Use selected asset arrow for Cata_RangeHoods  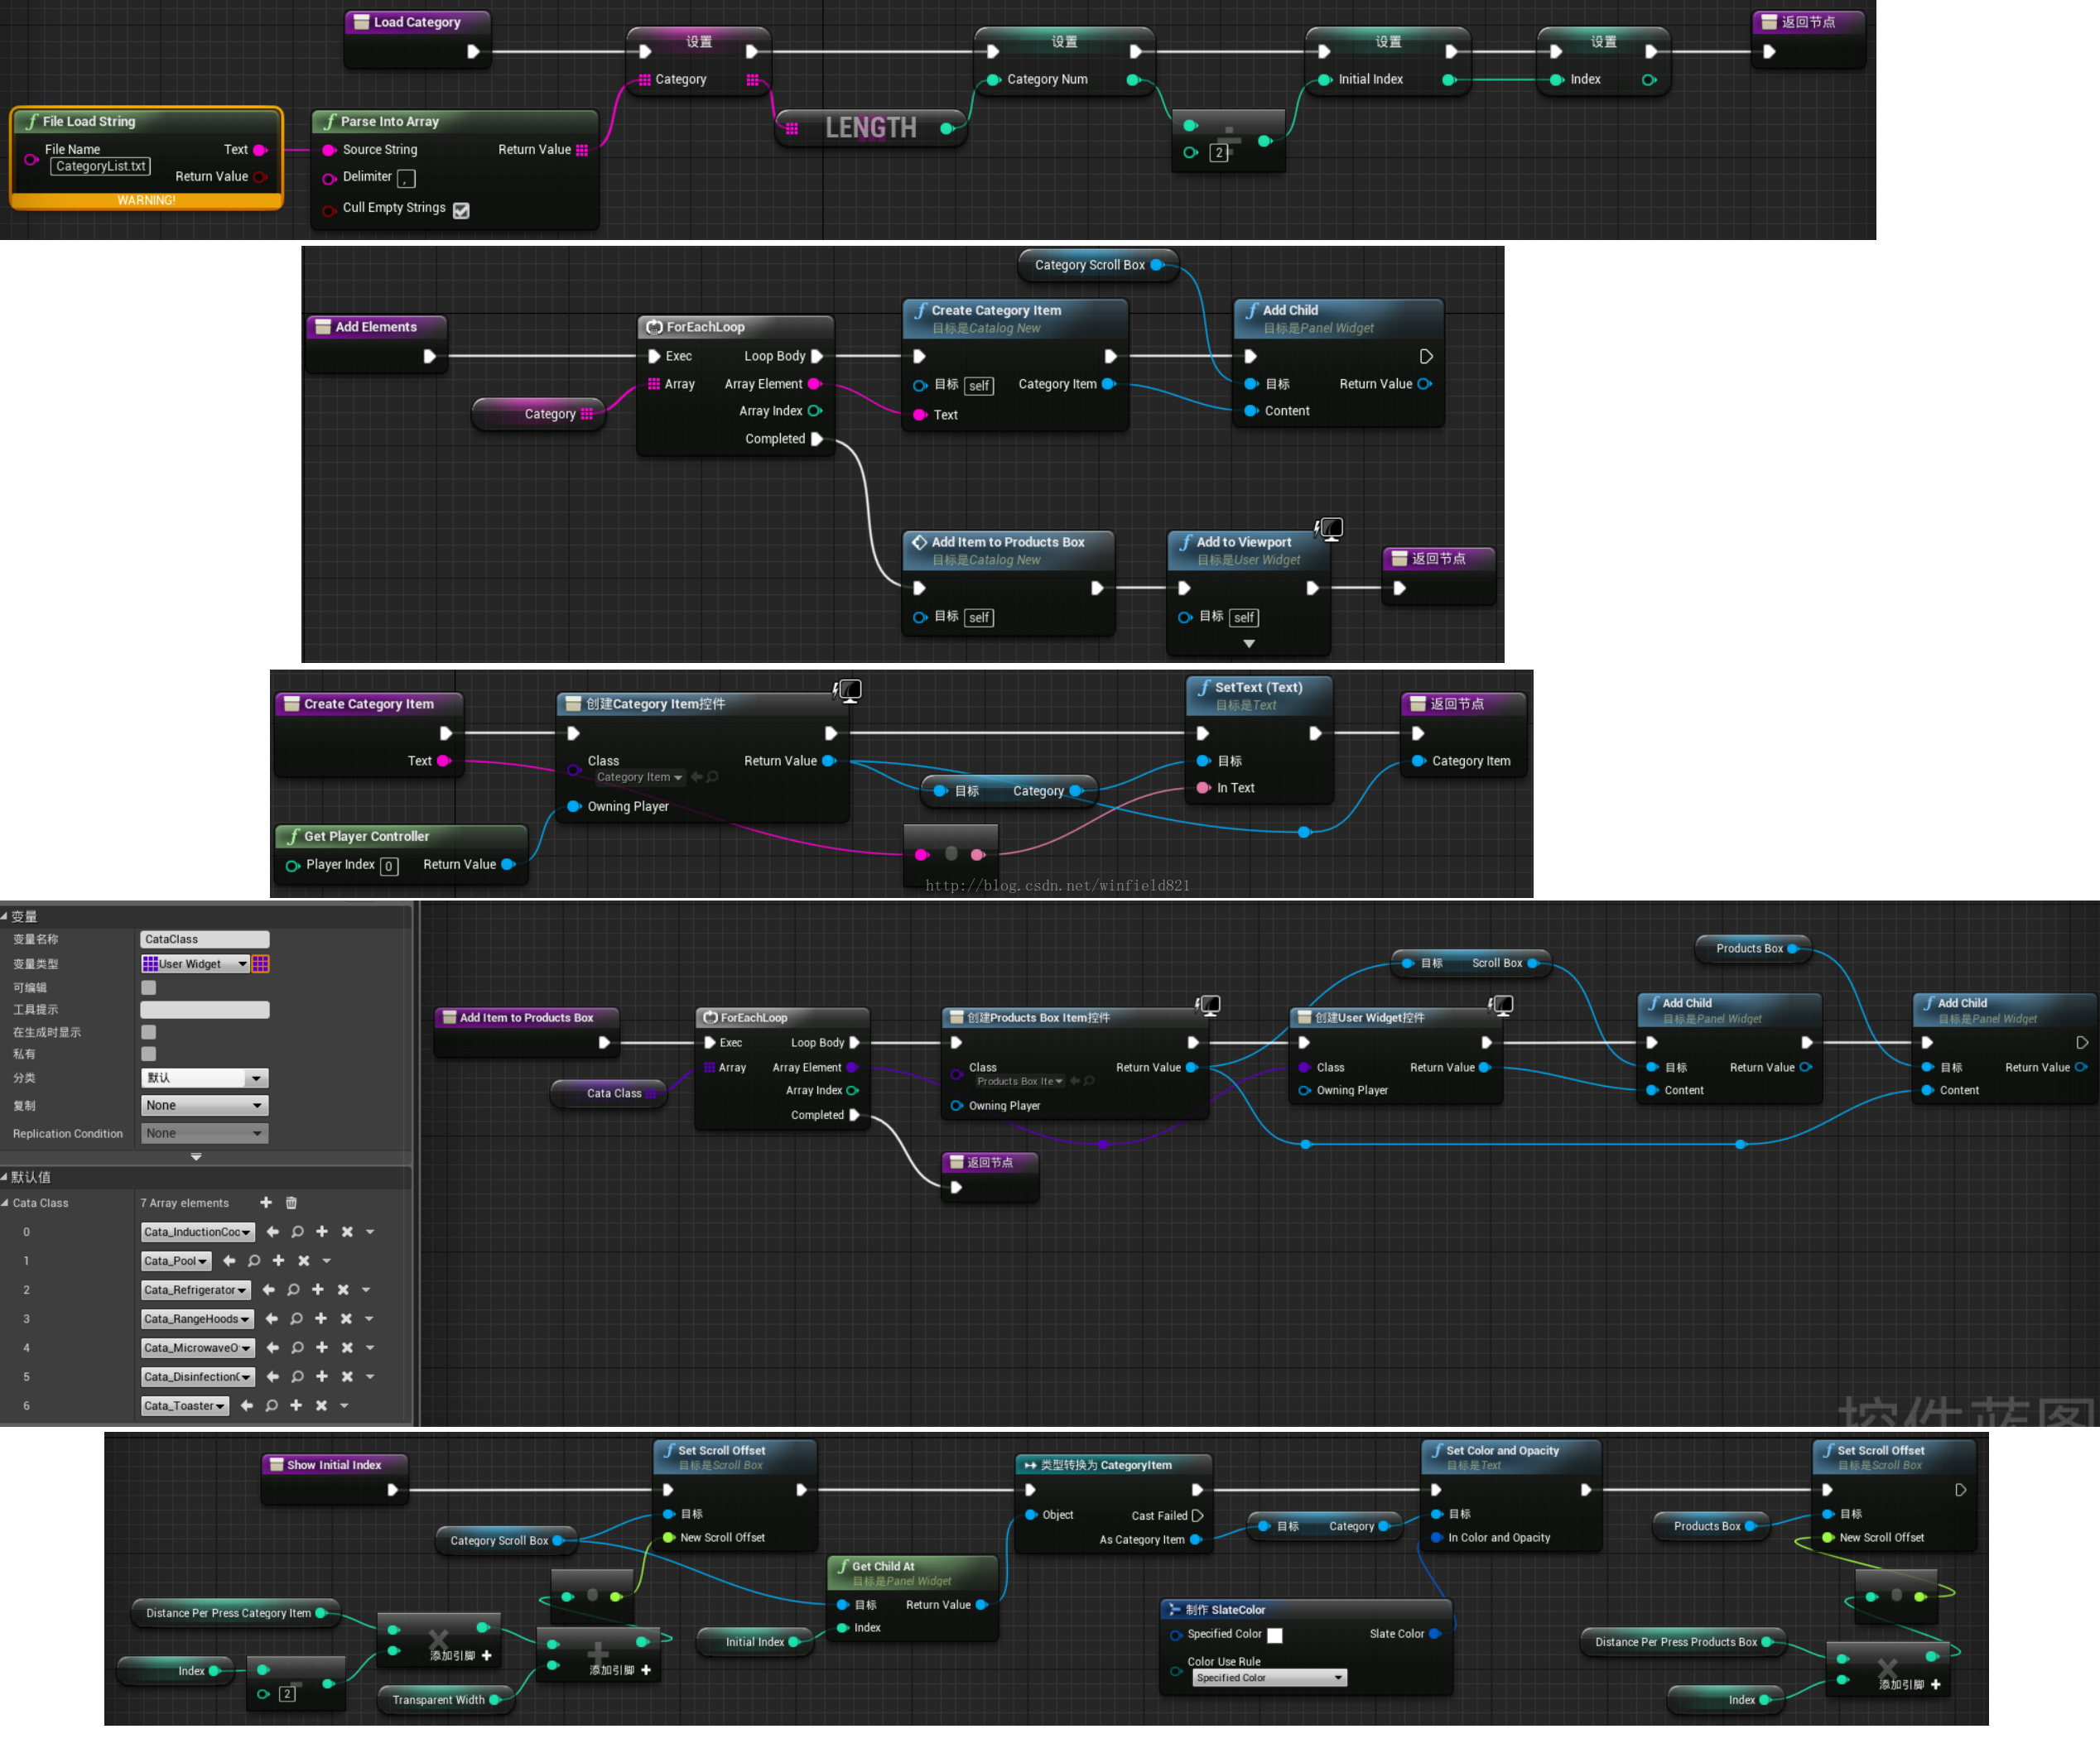(x=272, y=1318)
